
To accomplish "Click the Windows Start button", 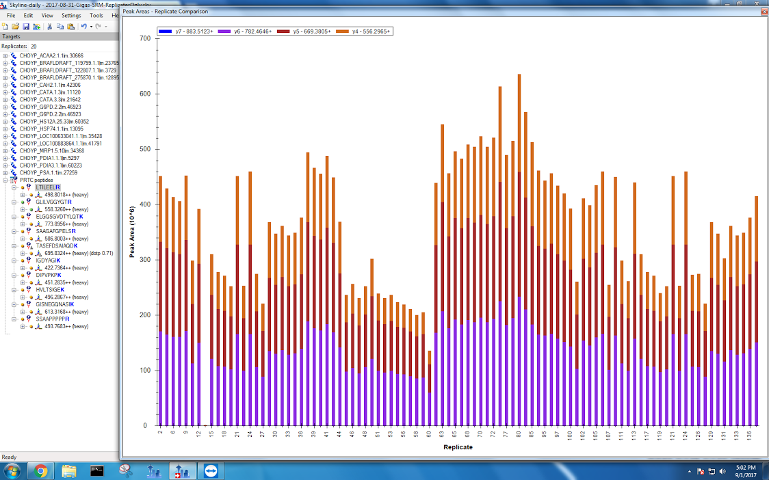I will pos(12,471).
